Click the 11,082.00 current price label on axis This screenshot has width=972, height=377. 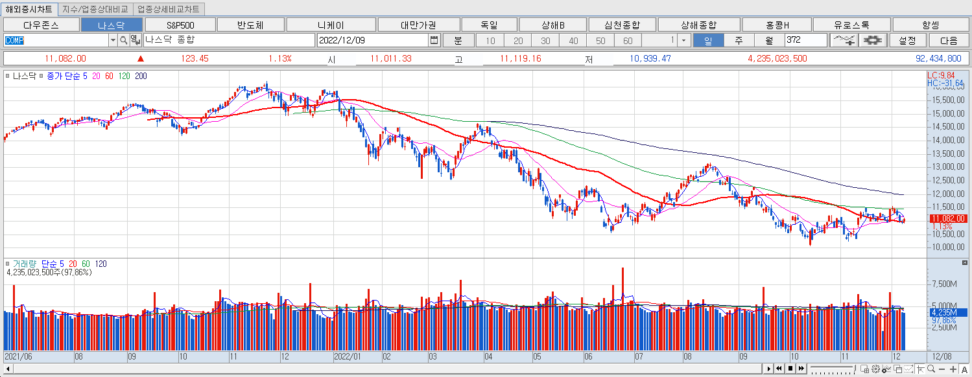click(947, 218)
